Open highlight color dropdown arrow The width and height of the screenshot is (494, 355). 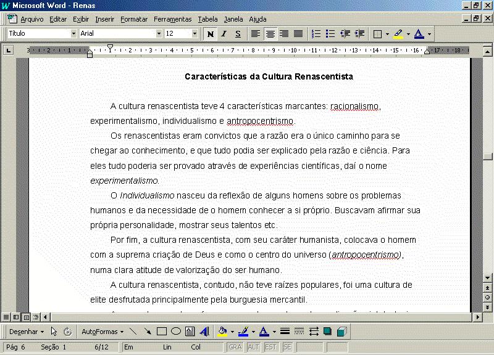[408, 34]
